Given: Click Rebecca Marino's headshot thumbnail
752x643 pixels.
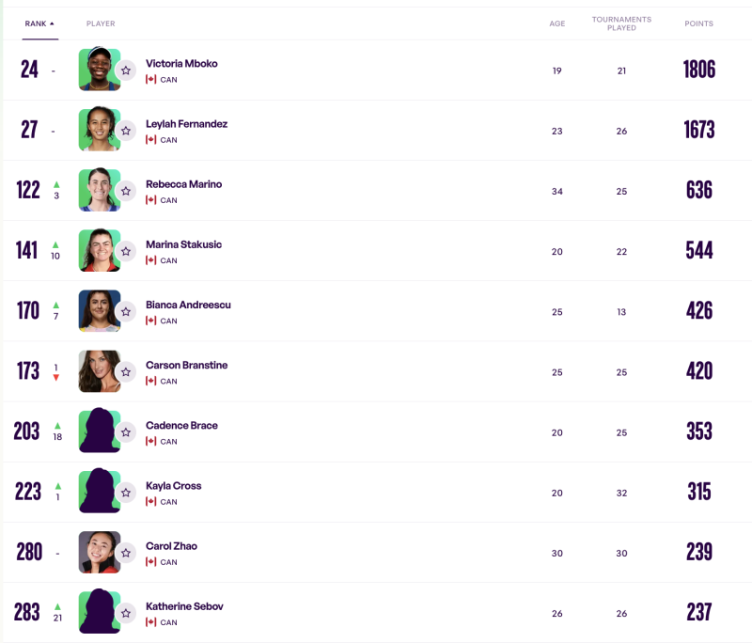Looking at the screenshot, I should tap(98, 190).
